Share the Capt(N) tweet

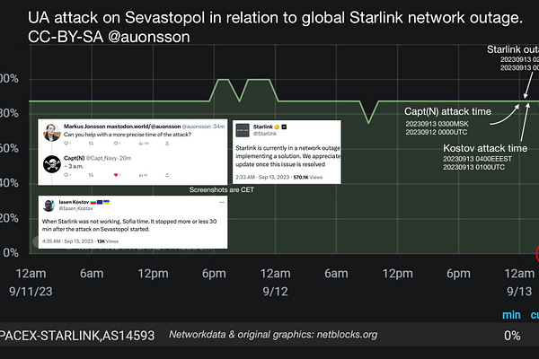(x=167, y=175)
